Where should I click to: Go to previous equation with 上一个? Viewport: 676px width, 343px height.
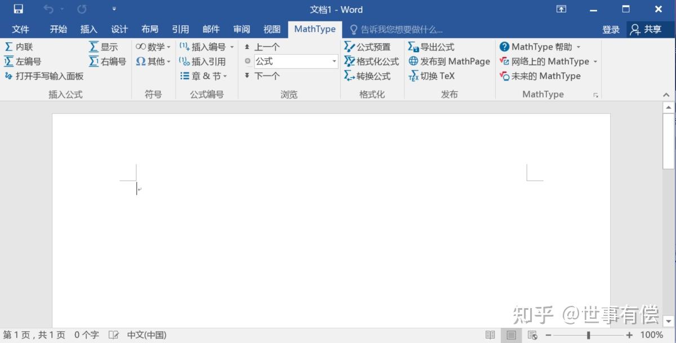[261, 47]
